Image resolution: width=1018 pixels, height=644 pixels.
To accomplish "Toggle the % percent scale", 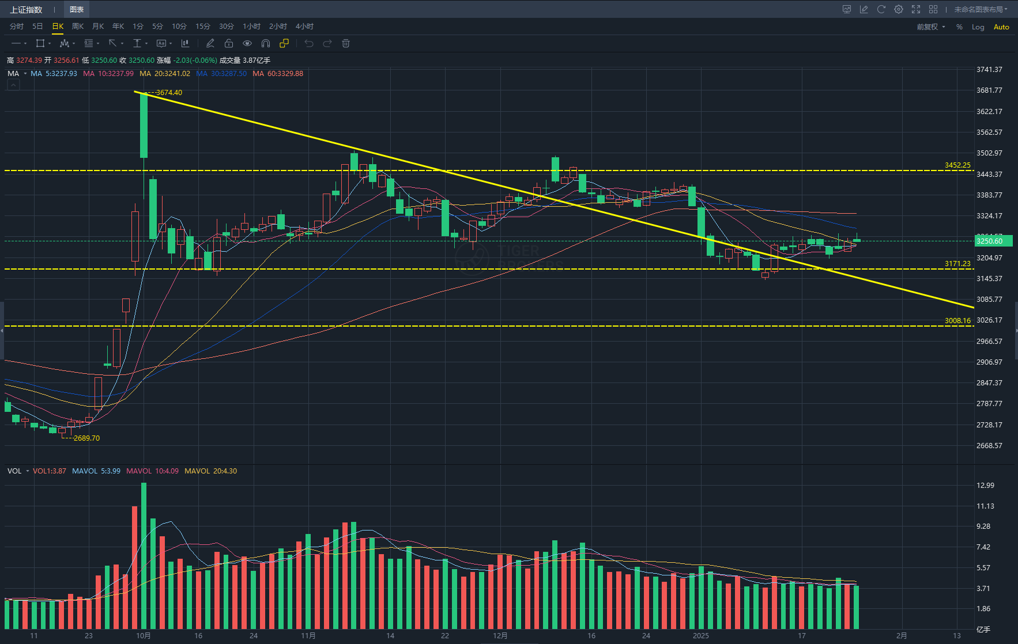I will tap(959, 27).
